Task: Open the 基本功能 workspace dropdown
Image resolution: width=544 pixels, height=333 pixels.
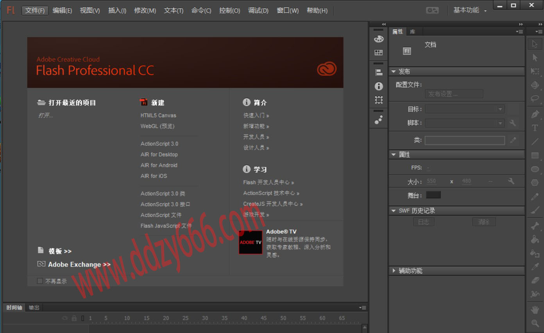Action: coord(470,11)
